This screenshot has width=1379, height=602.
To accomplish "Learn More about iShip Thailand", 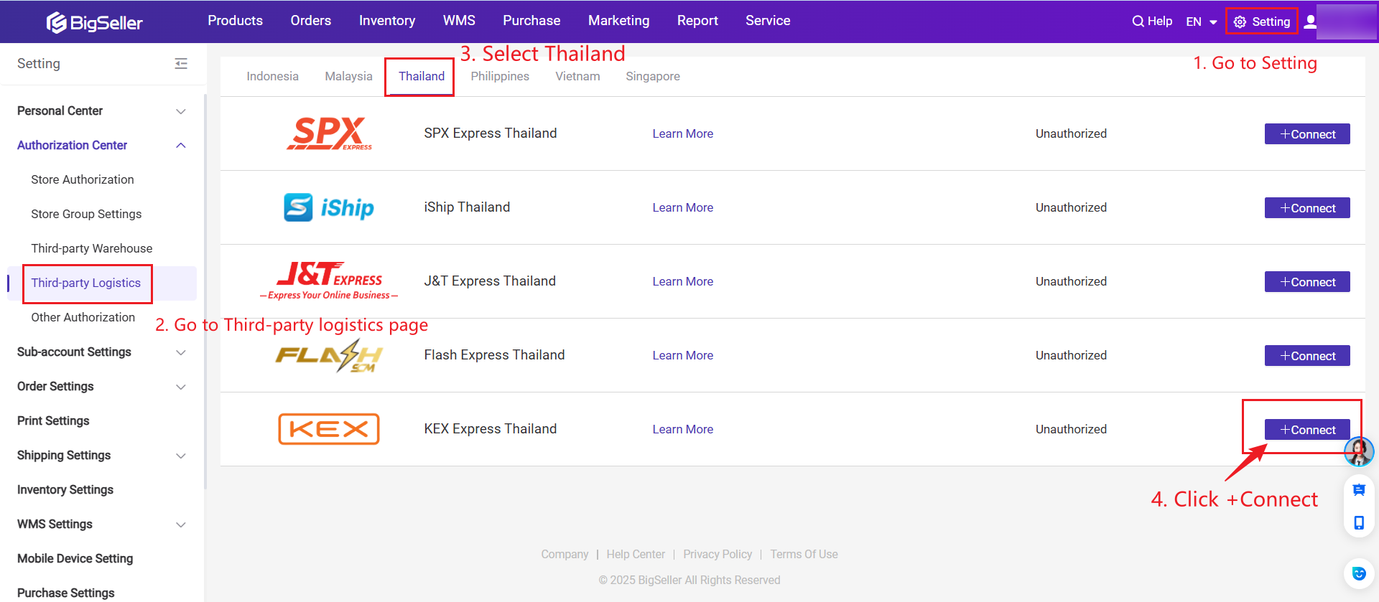I will pos(683,207).
